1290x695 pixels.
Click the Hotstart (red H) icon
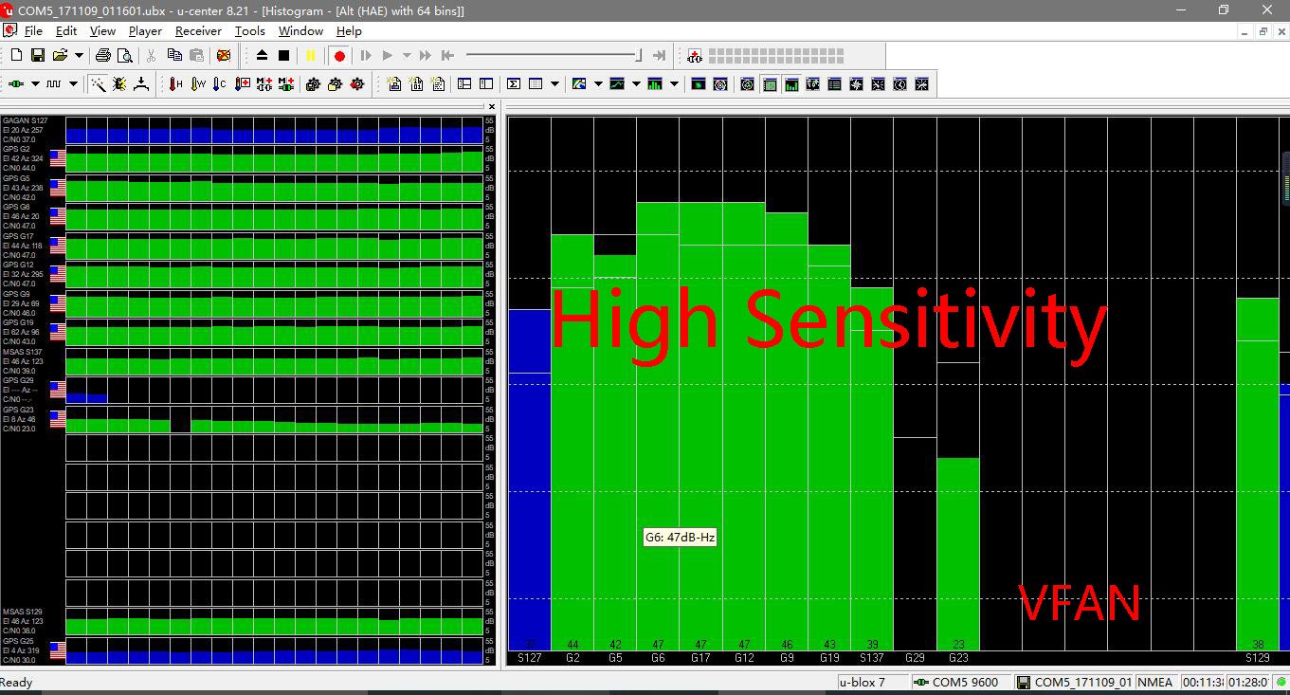[175, 84]
